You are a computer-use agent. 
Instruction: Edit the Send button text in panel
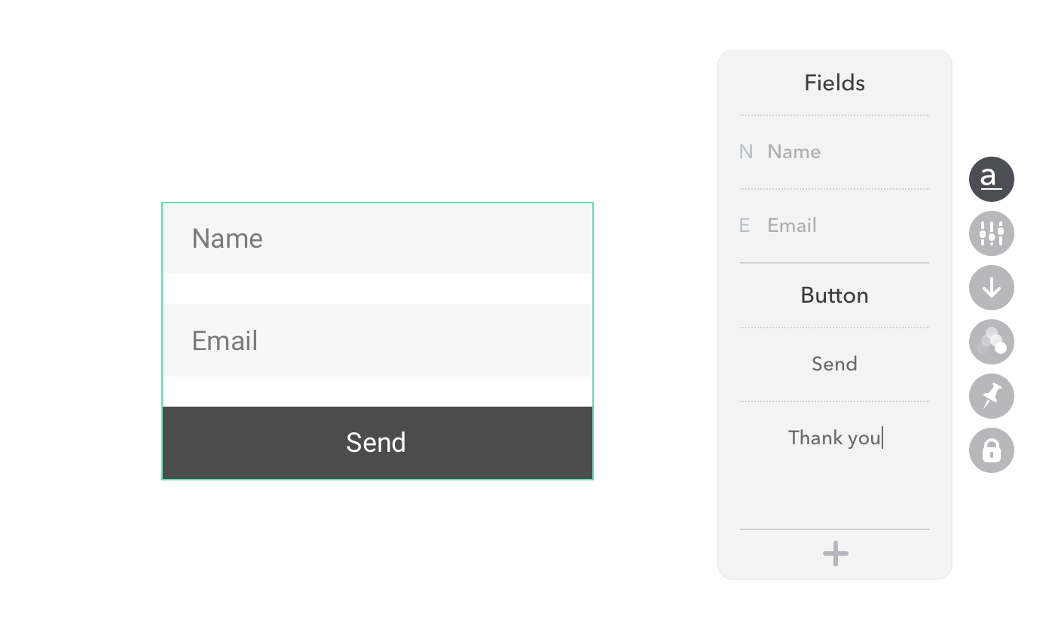[x=834, y=364]
